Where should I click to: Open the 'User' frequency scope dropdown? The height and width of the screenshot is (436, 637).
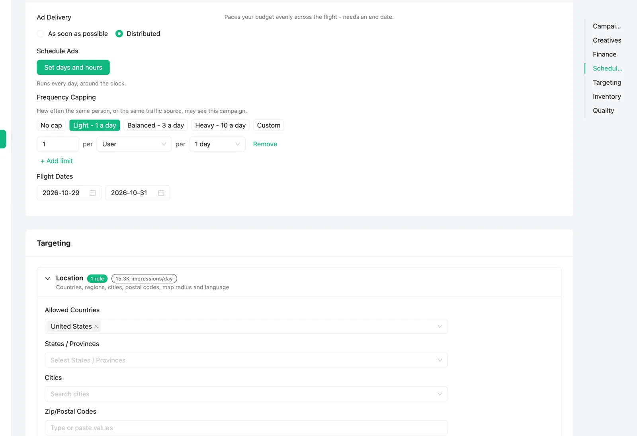point(134,144)
